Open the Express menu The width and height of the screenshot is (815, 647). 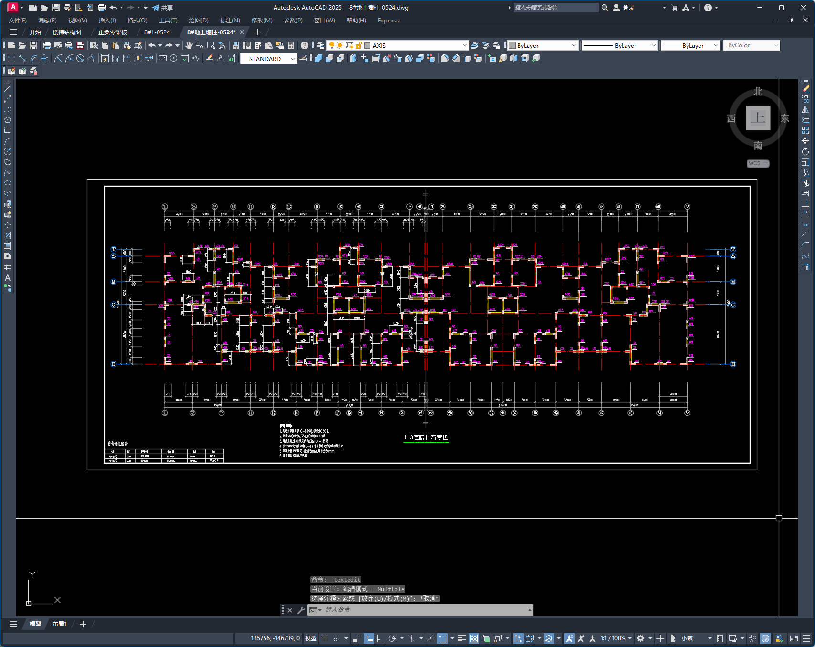[x=388, y=21]
